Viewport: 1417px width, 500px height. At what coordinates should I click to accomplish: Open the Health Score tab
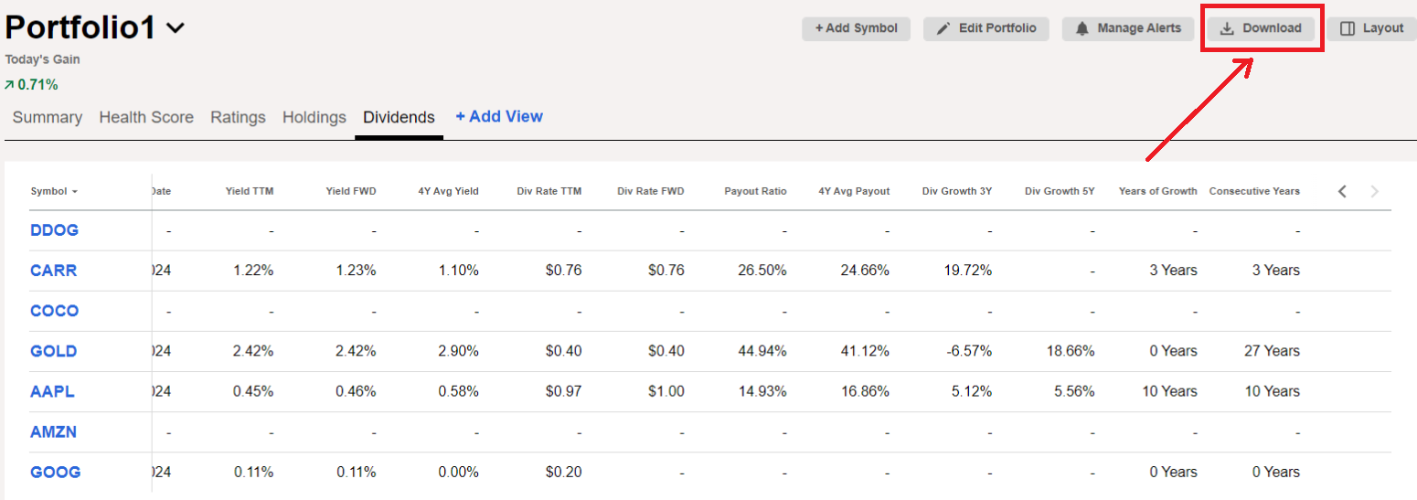coord(146,117)
